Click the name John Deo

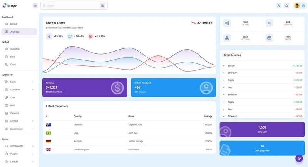[x=133, y=133]
